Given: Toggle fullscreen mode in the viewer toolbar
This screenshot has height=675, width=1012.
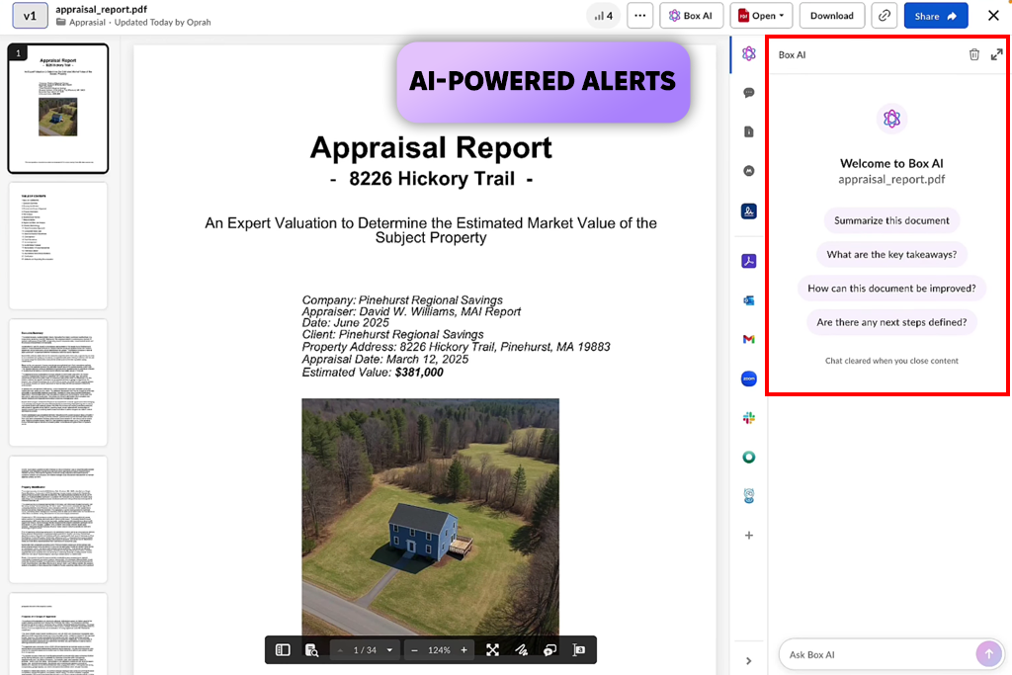Looking at the screenshot, I should point(492,650).
